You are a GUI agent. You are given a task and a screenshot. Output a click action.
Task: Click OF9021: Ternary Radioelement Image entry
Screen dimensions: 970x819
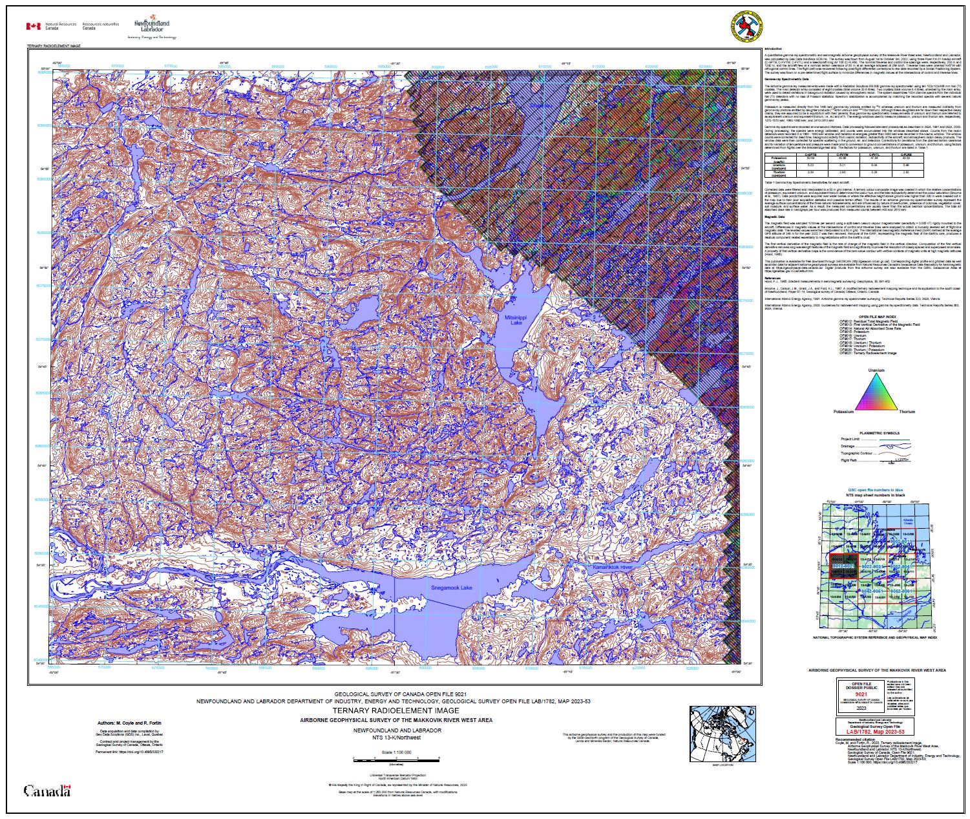(x=868, y=354)
